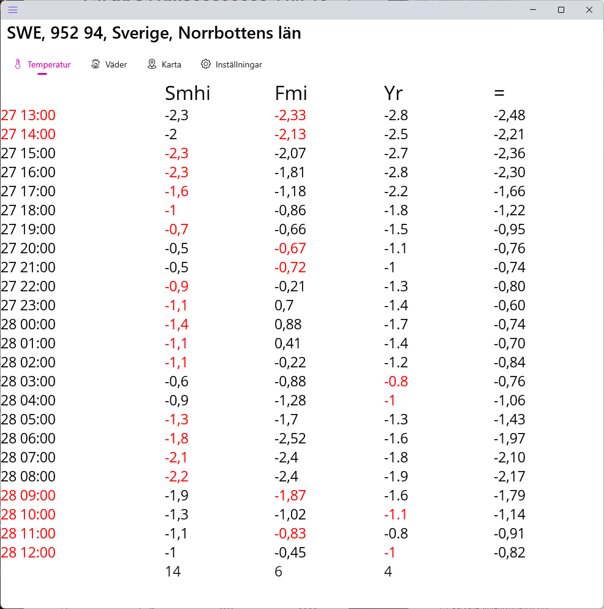Click the Fmi total count 6
The height and width of the screenshot is (609, 604).
(x=279, y=572)
